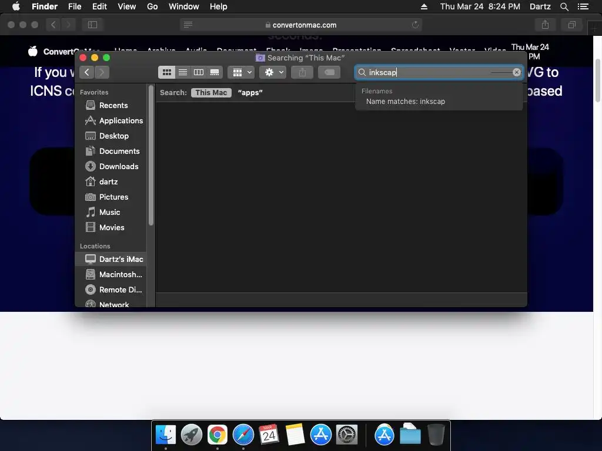602x451 pixels.
Task: Click the eject icon in menu bar
Action: [424, 6]
